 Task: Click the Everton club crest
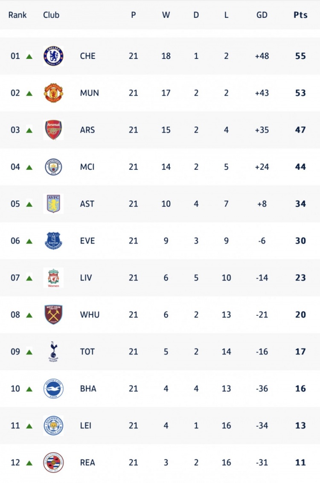(x=53, y=241)
